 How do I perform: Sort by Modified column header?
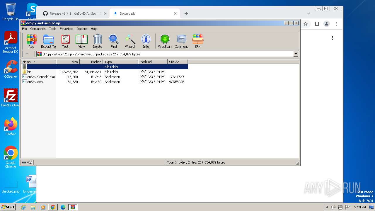point(153,62)
